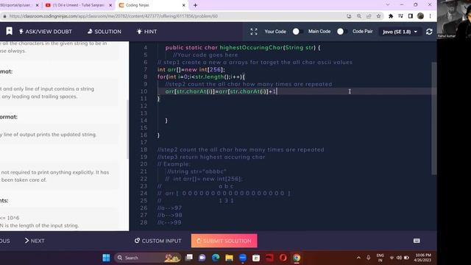This screenshot has width=471, height=265.
Task: Click the share page icon in address bar
Action: pyautogui.click(x=369, y=16)
